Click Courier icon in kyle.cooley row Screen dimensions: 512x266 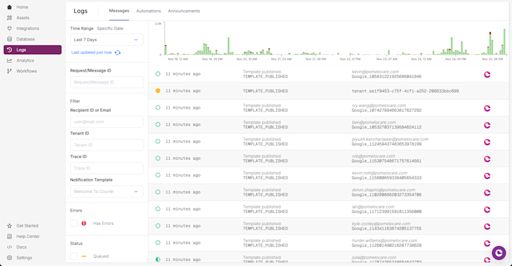tap(487, 226)
